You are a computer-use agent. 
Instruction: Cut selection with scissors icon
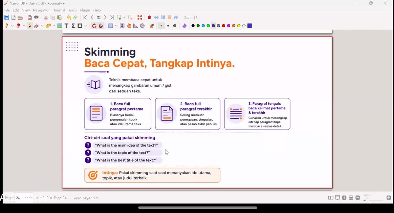46,17
